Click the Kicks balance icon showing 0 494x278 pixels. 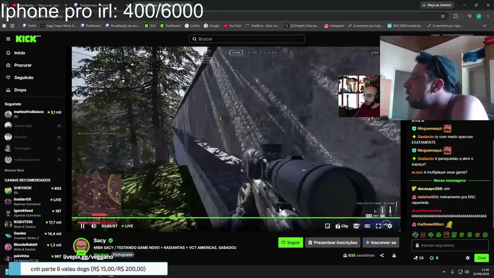coord(434,258)
